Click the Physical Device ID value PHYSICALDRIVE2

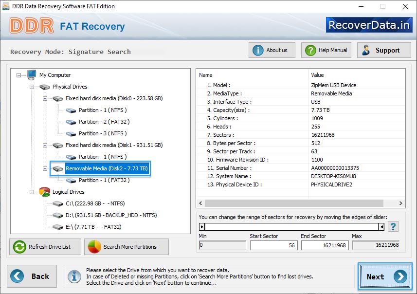(x=331, y=184)
